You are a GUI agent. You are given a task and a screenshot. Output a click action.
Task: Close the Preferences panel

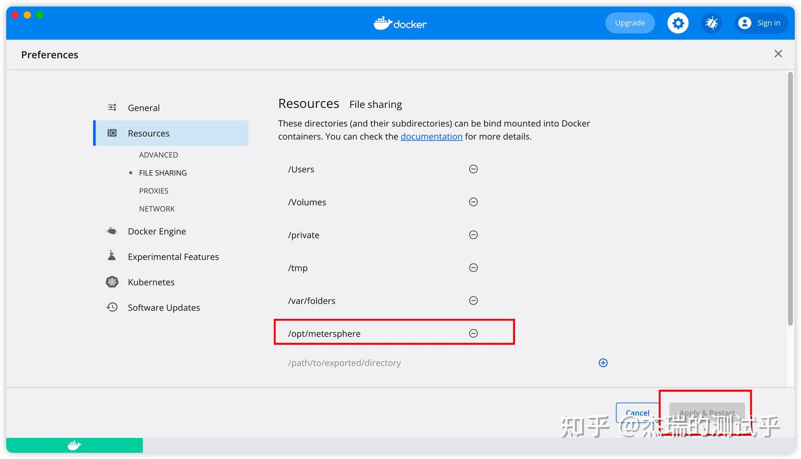click(x=778, y=53)
